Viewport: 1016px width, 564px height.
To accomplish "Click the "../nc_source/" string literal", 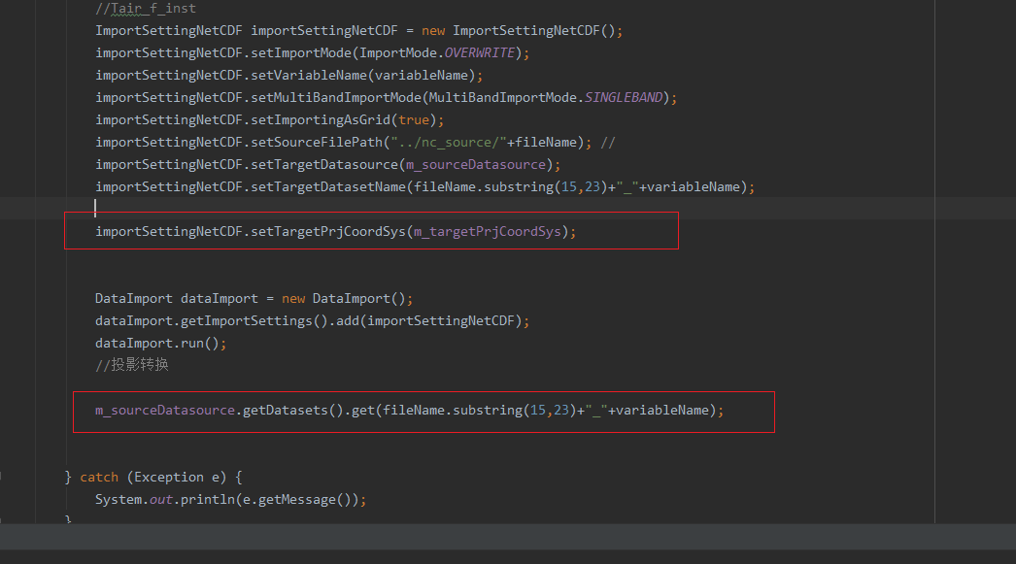I will pos(449,142).
